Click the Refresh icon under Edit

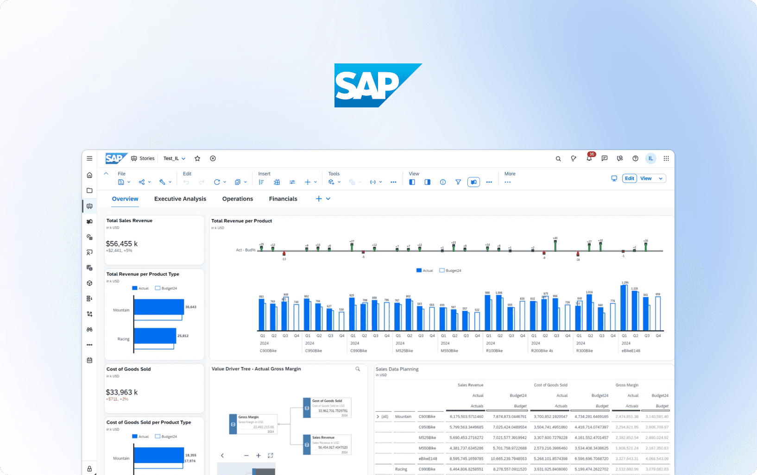(x=217, y=182)
